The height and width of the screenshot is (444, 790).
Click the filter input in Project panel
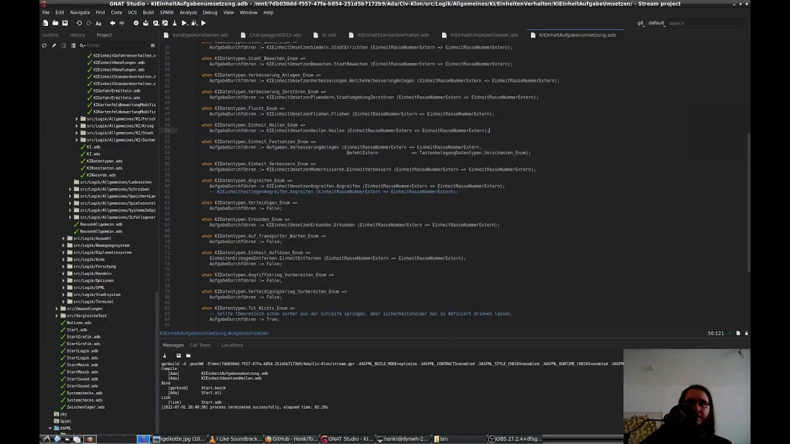tap(116, 45)
